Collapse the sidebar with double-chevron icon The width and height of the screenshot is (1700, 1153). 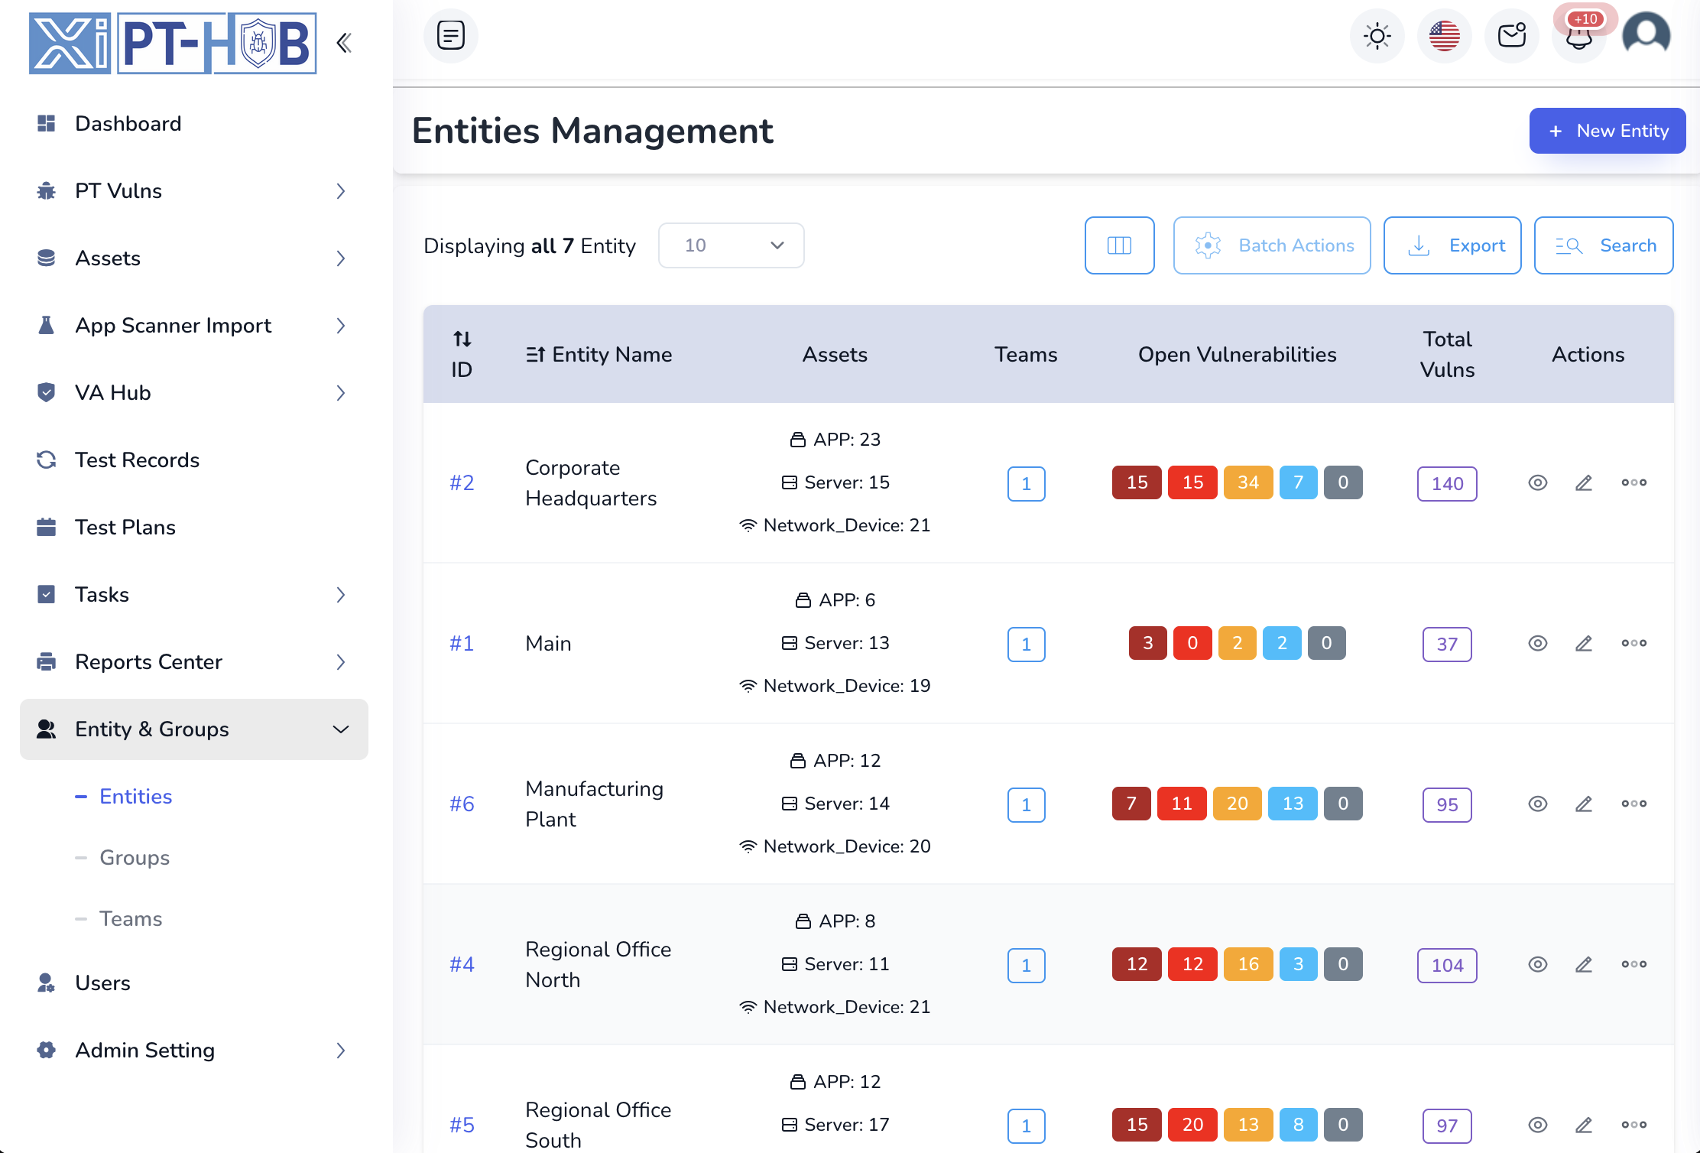(x=344, y=43)
